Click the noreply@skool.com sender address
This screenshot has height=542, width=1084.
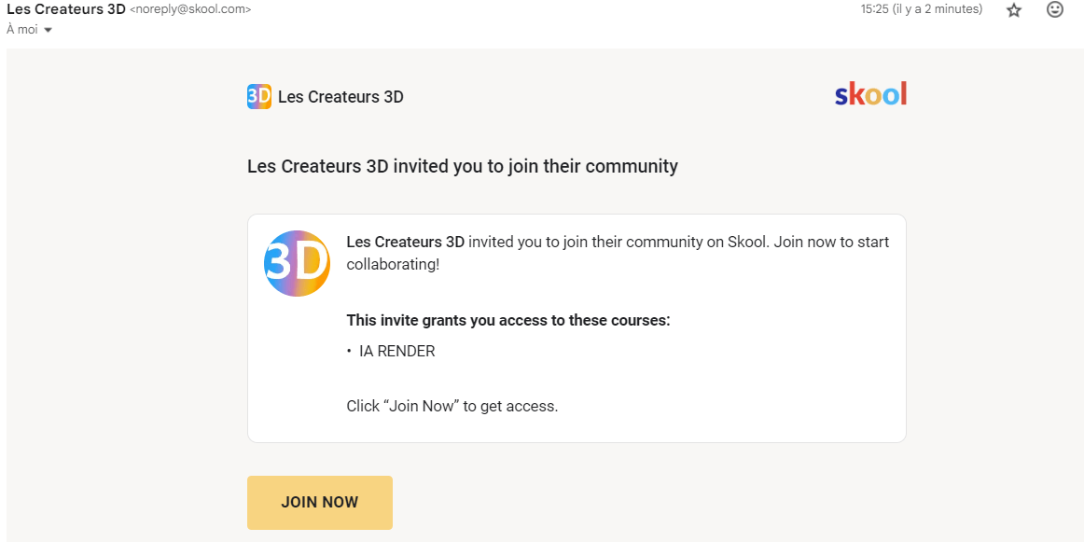point(190,9)
